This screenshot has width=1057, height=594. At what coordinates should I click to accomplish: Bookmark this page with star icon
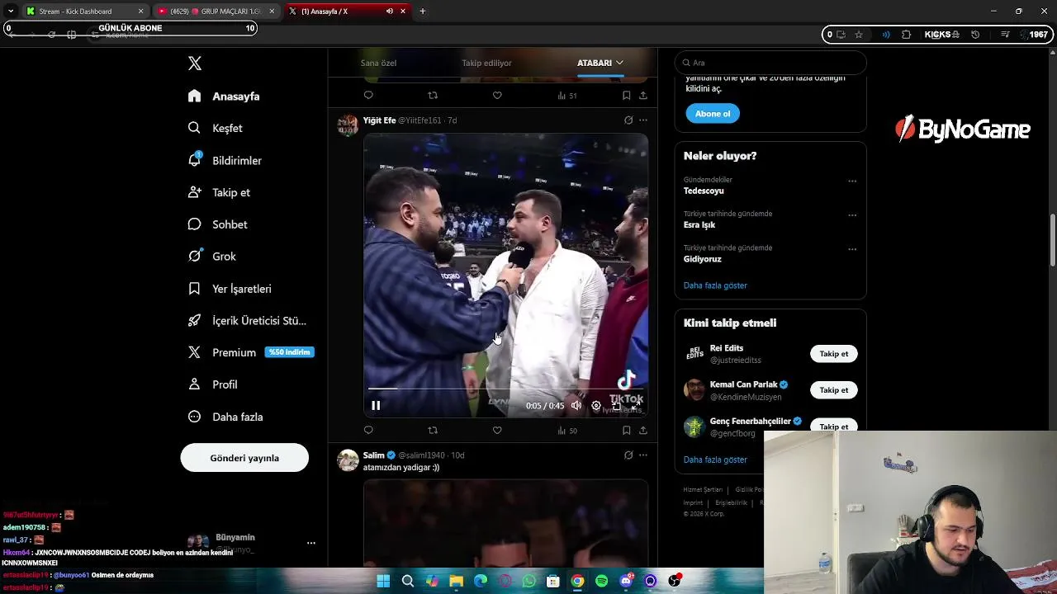point(859,35)
